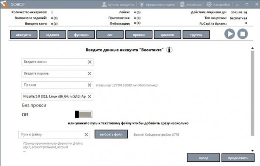Viewport: 260px width, 166px height.
Task: Start tasks with the play button
Action: coord(229,34)
